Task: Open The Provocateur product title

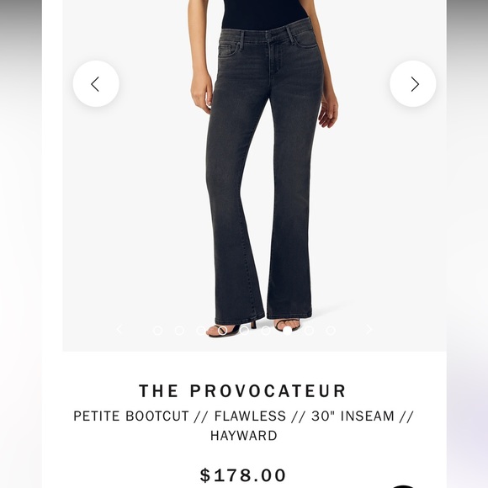Action: click(243, 391)
